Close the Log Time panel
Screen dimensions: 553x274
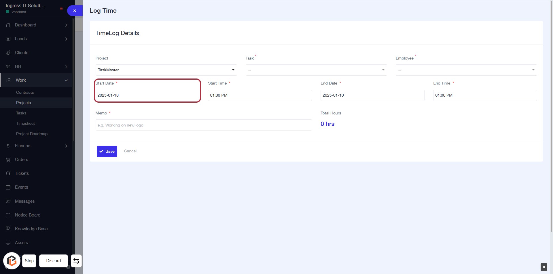75,11
